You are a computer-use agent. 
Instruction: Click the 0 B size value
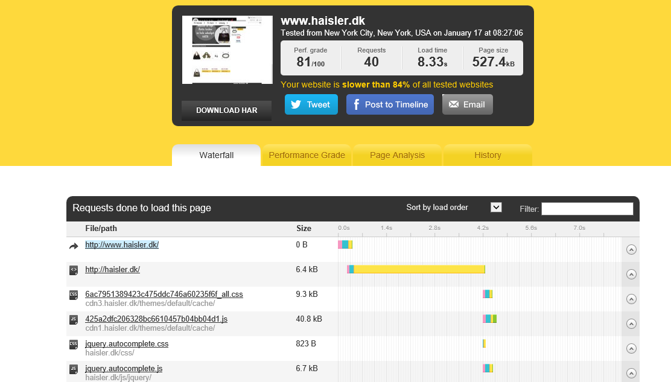pos(302,244)
